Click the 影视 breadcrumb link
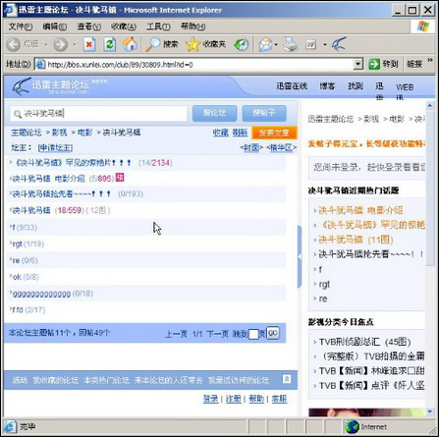The height and width of the screenshot is (437, 439). 60,133
